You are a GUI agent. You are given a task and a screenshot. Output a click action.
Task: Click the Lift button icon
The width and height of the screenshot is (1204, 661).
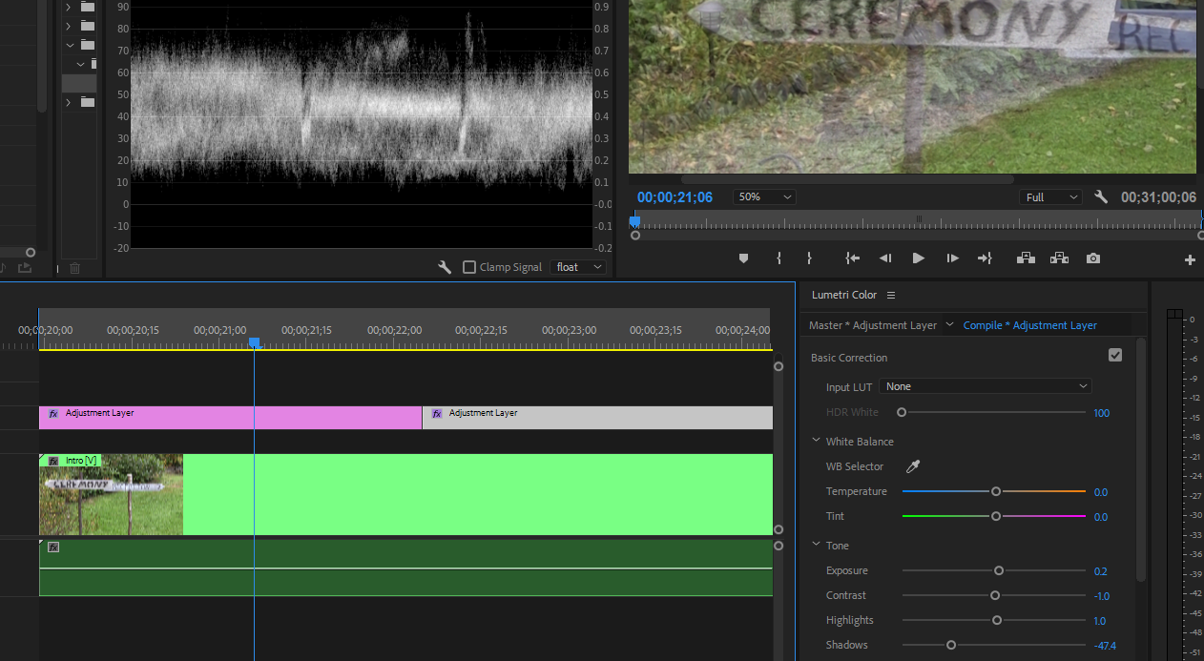pyautogui.click(x=1026, y=258)
